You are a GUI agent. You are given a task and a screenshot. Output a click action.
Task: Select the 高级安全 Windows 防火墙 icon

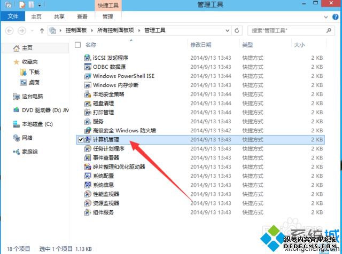[x=88, y=131]
